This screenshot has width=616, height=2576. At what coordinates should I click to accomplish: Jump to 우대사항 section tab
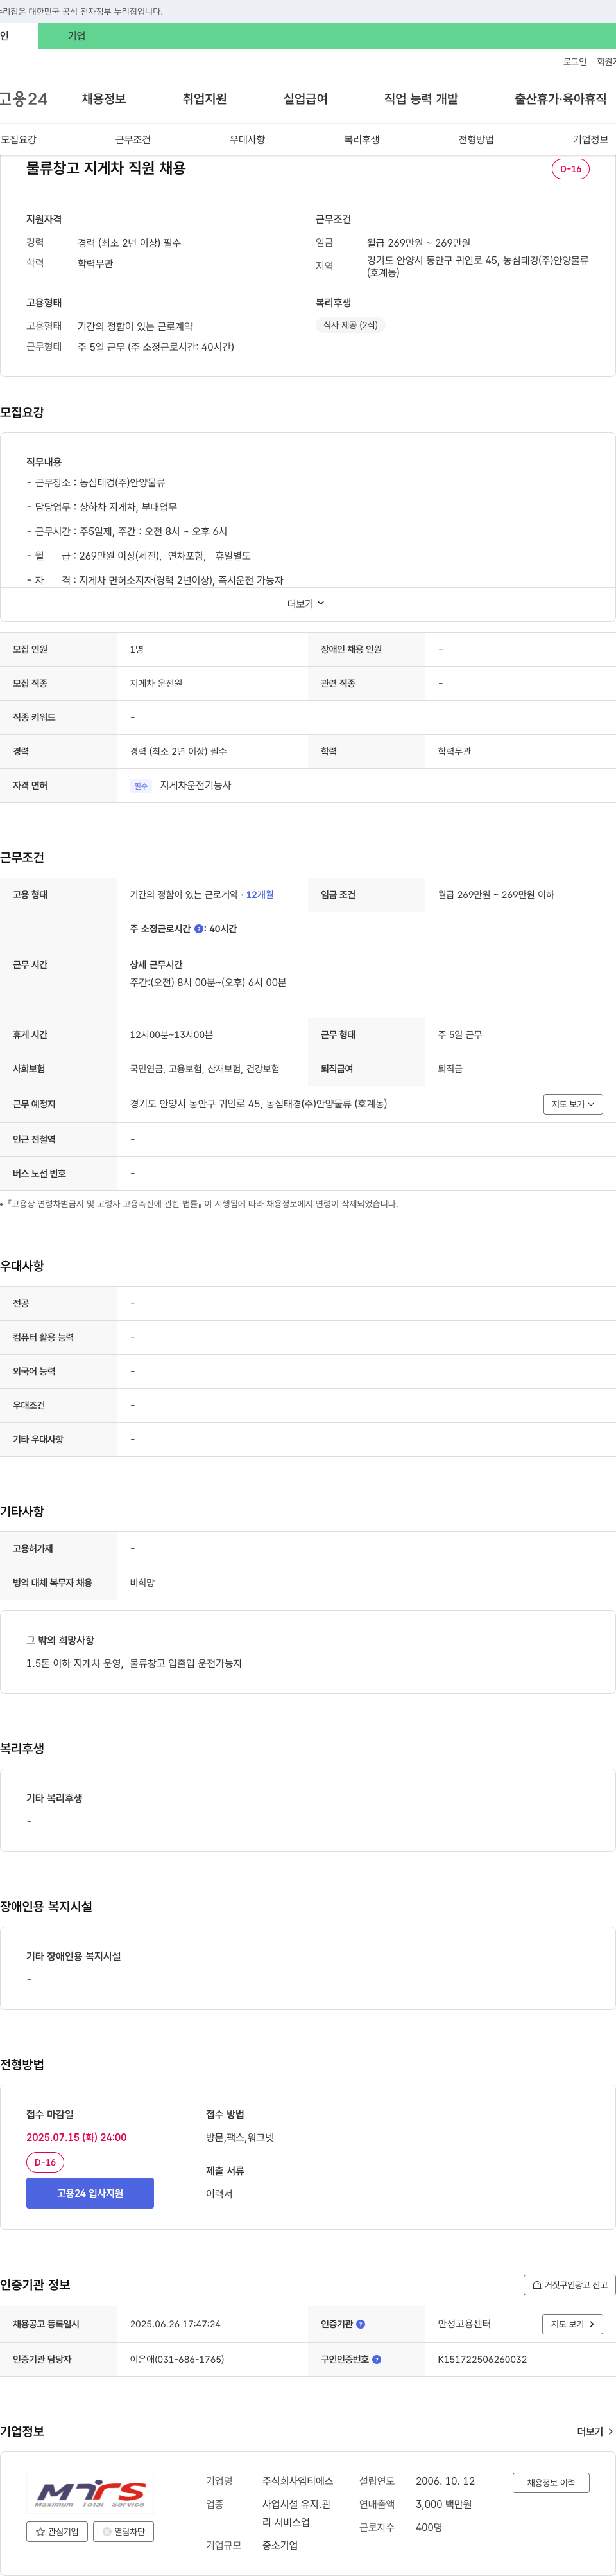click(x=248, y=140)
